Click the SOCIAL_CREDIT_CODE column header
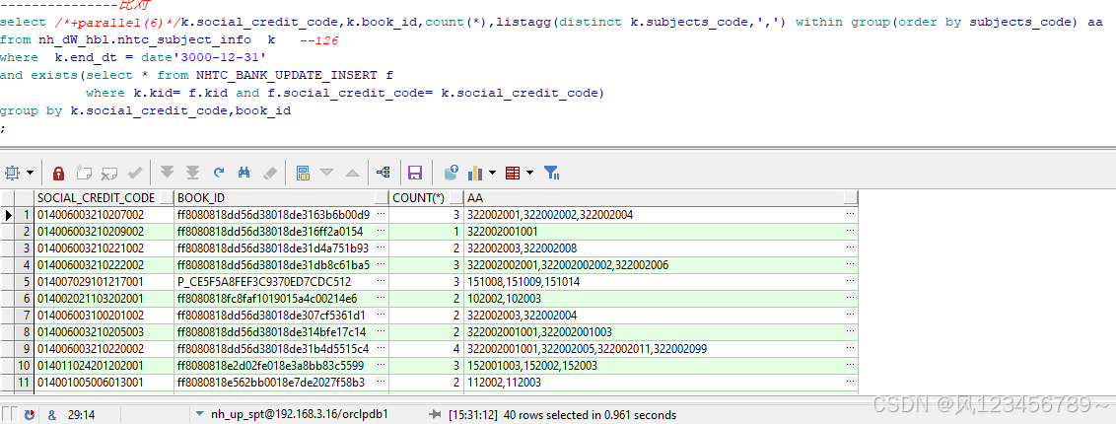1116x424 pixels. 104,197
